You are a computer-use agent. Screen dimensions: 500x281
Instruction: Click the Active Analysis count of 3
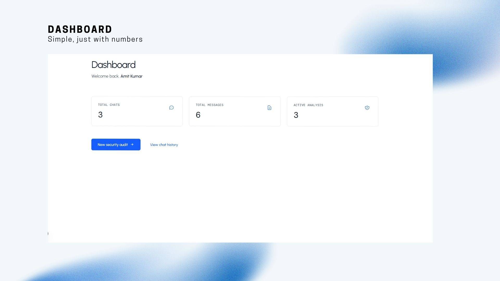296,115
